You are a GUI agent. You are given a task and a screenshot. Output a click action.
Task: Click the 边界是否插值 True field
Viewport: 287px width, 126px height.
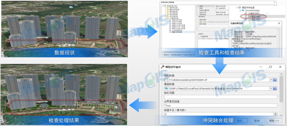[x=221, y=106]
